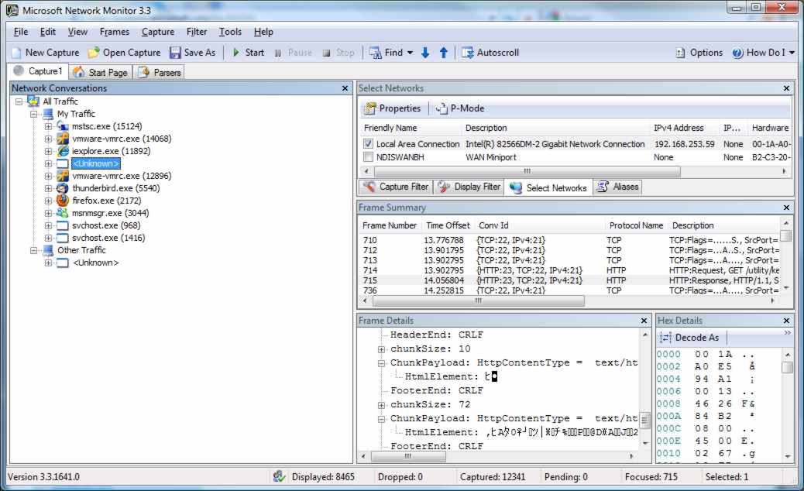Select the vmware-vmrc.exe (12896) tree item
The image size is (804, 491).
[x=122, y=176]
